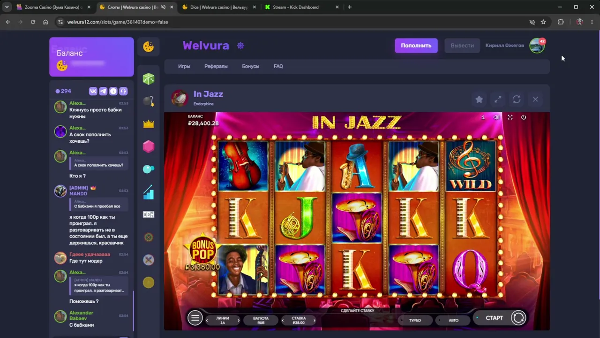This screenshot has height=338, width=600.
Task: Toggle Турбо spin mode
Action: (415, 320)
